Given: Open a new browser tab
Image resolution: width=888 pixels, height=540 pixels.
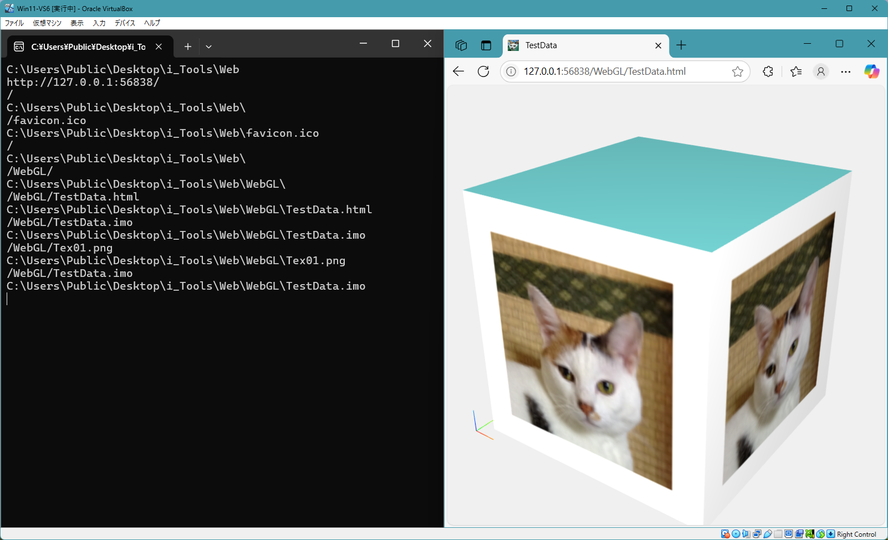Looking at the screenshot, I should [x=681, y=45].
